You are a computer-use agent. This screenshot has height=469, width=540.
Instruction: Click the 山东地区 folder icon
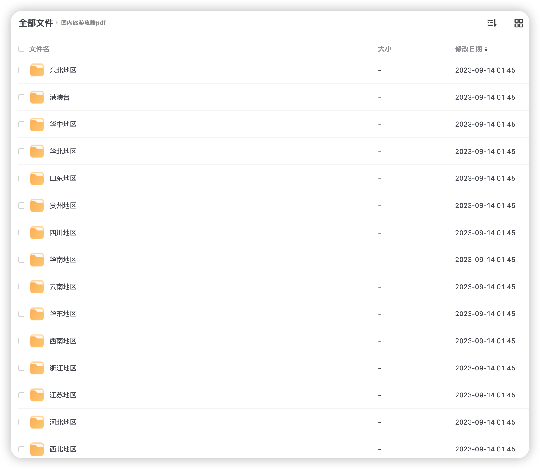(x=37, y=178)
